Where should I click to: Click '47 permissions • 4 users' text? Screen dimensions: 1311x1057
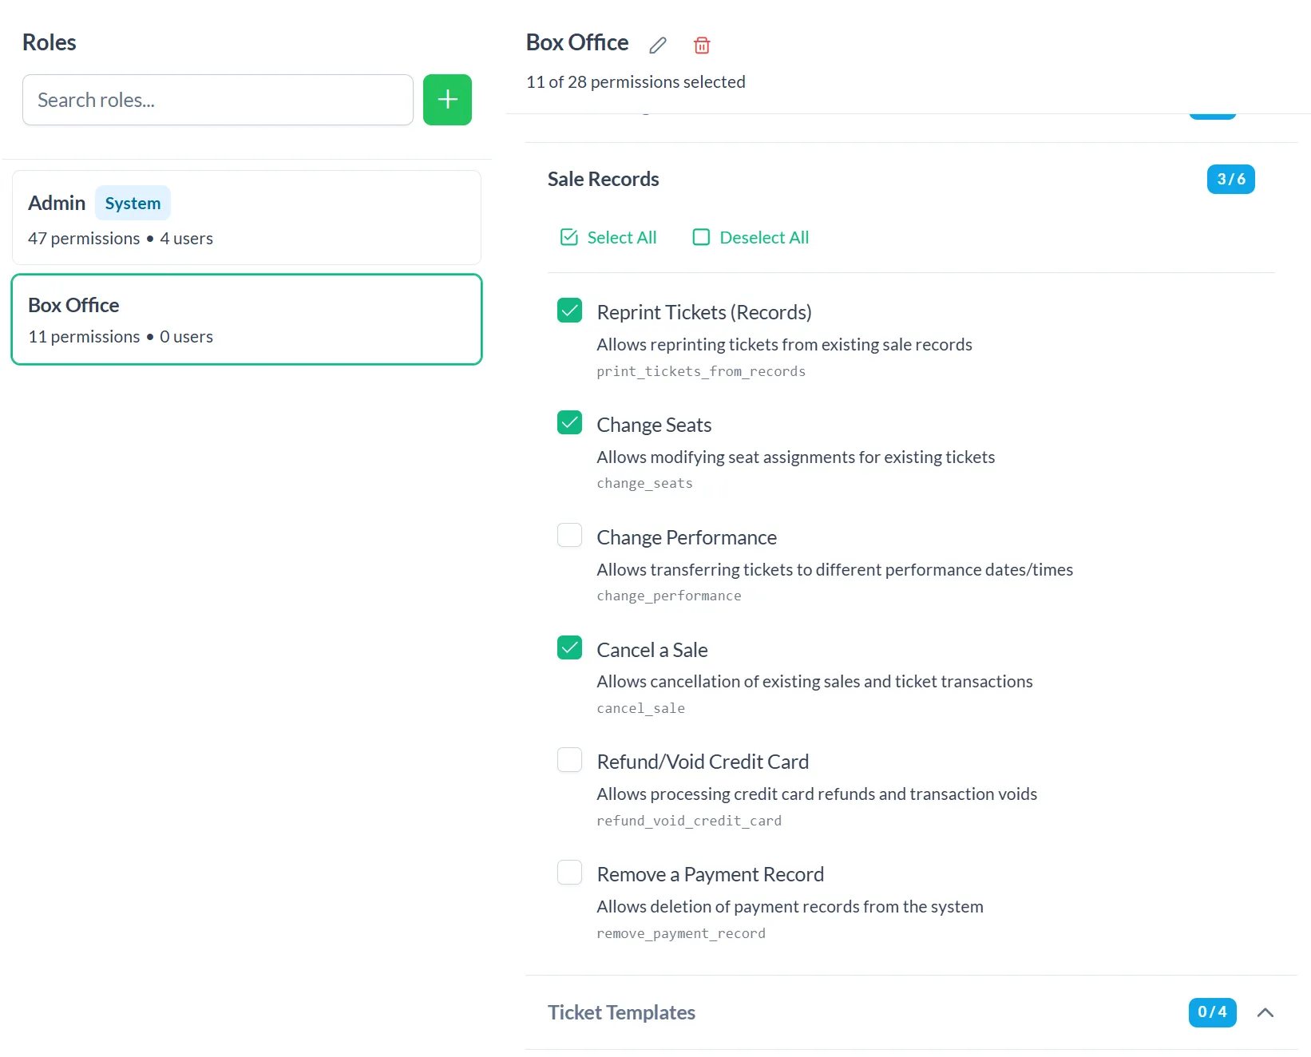click(121, 239)
